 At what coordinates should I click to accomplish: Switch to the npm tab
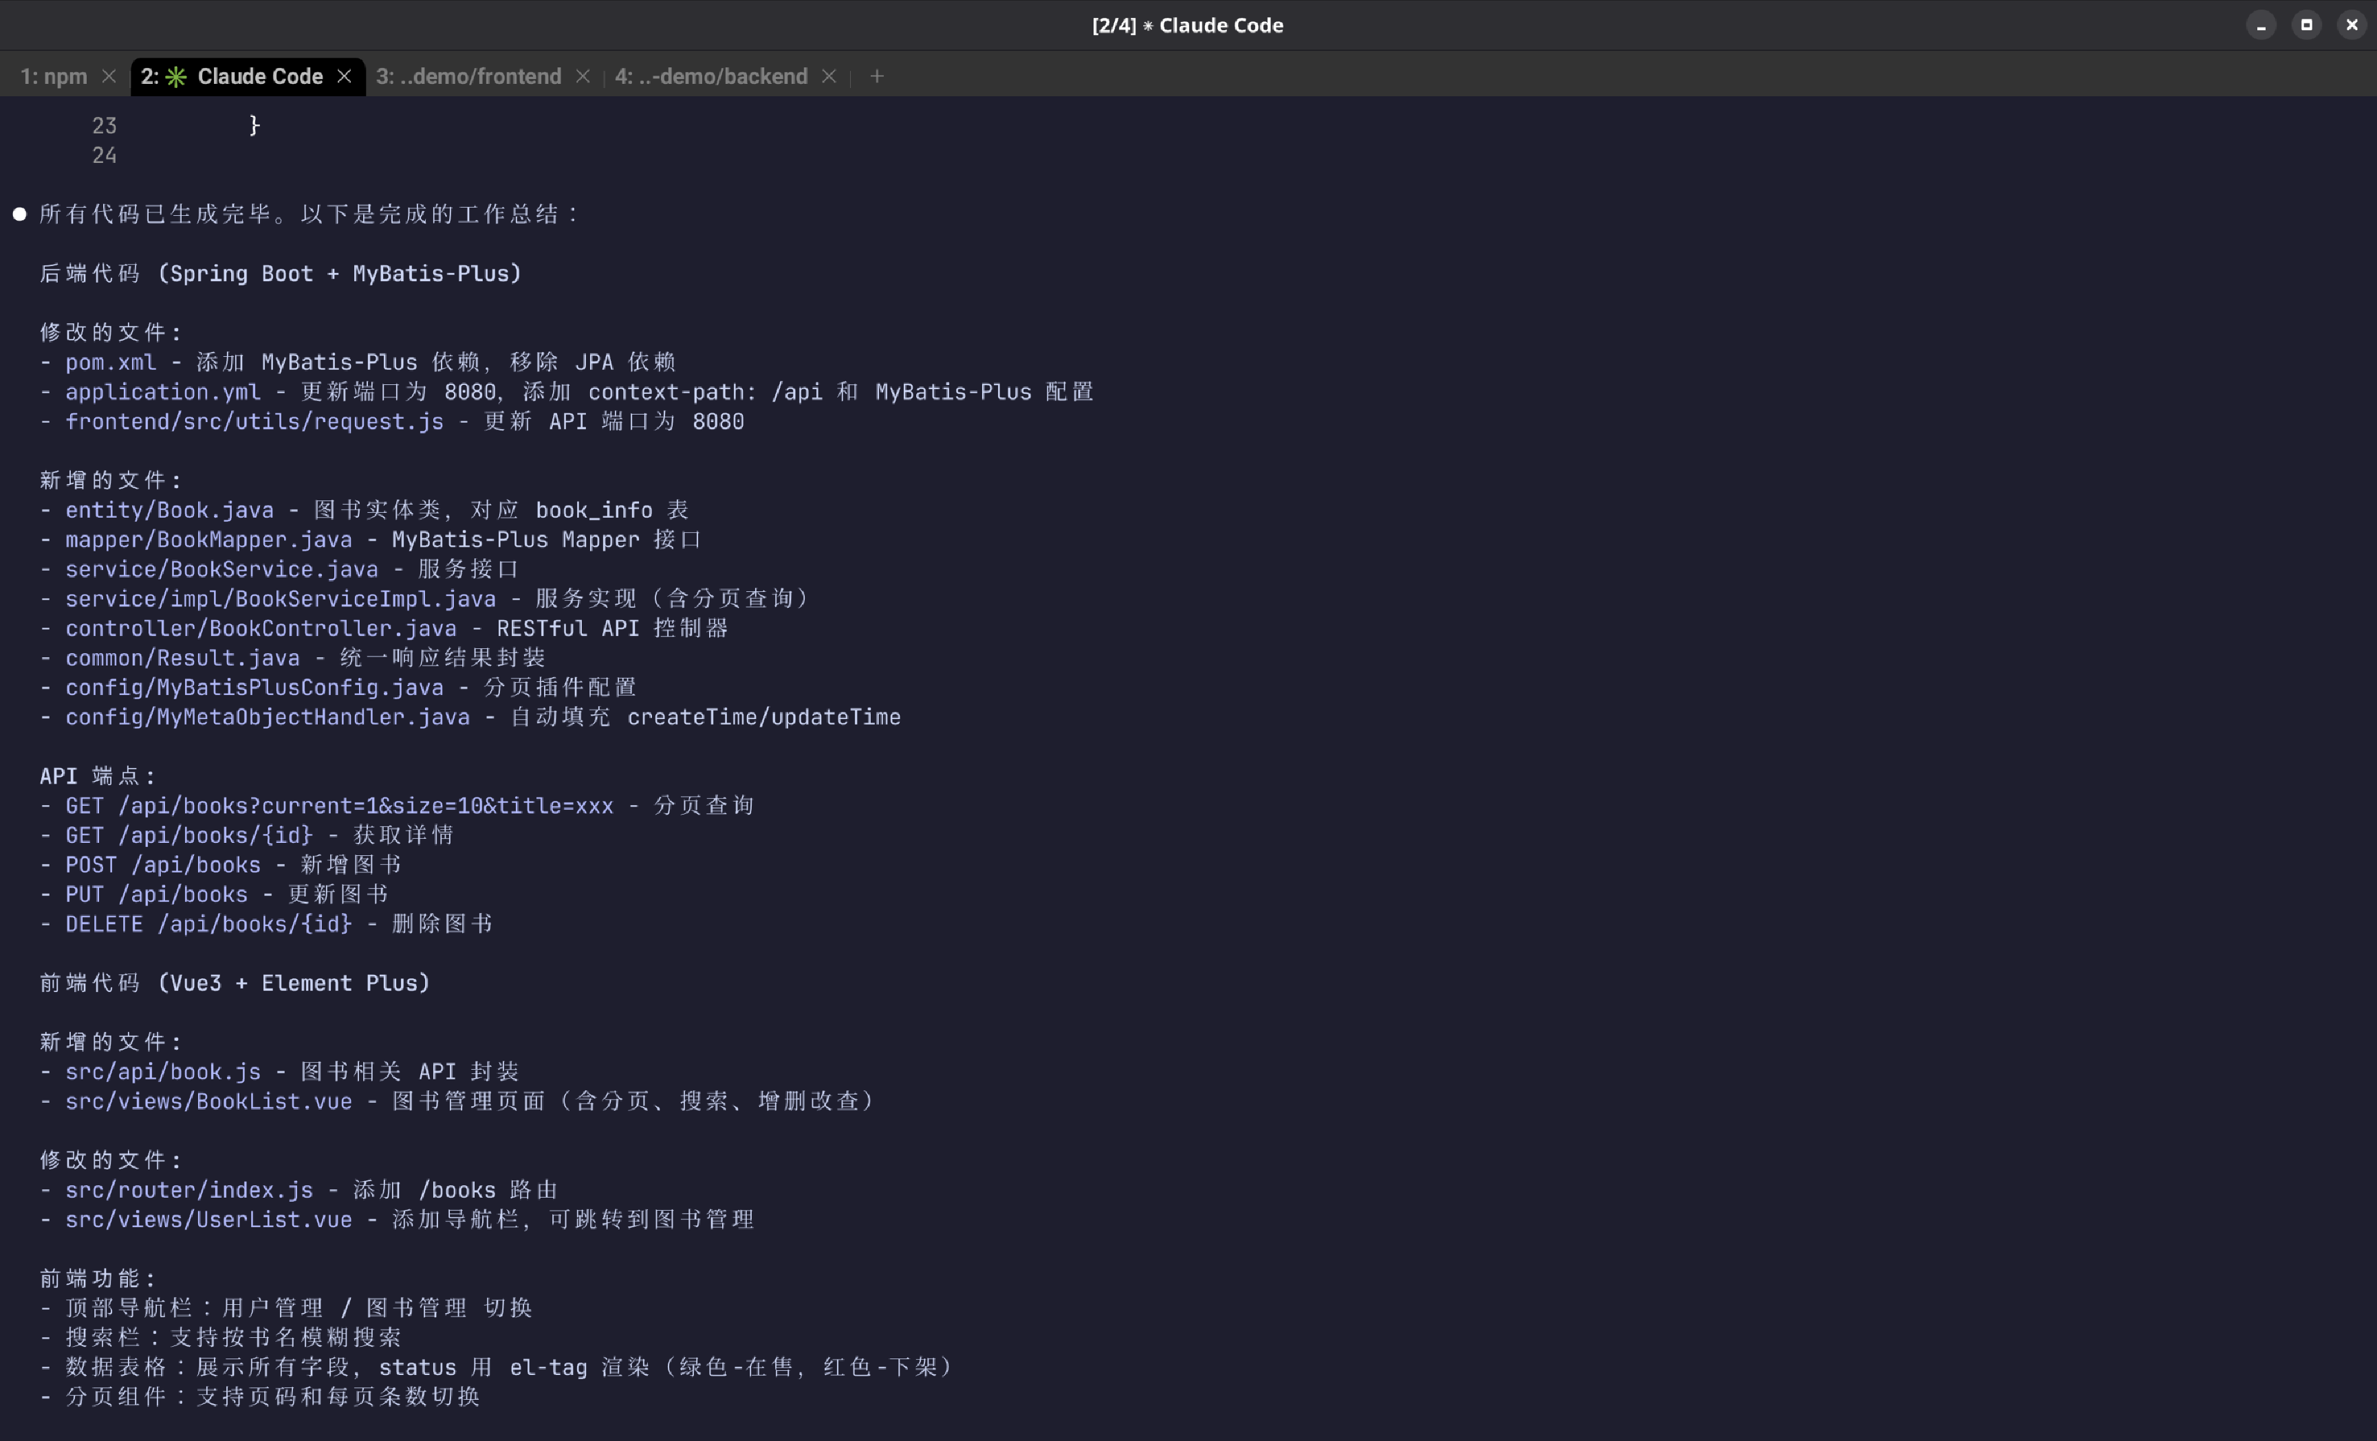[x=54, y=76]
